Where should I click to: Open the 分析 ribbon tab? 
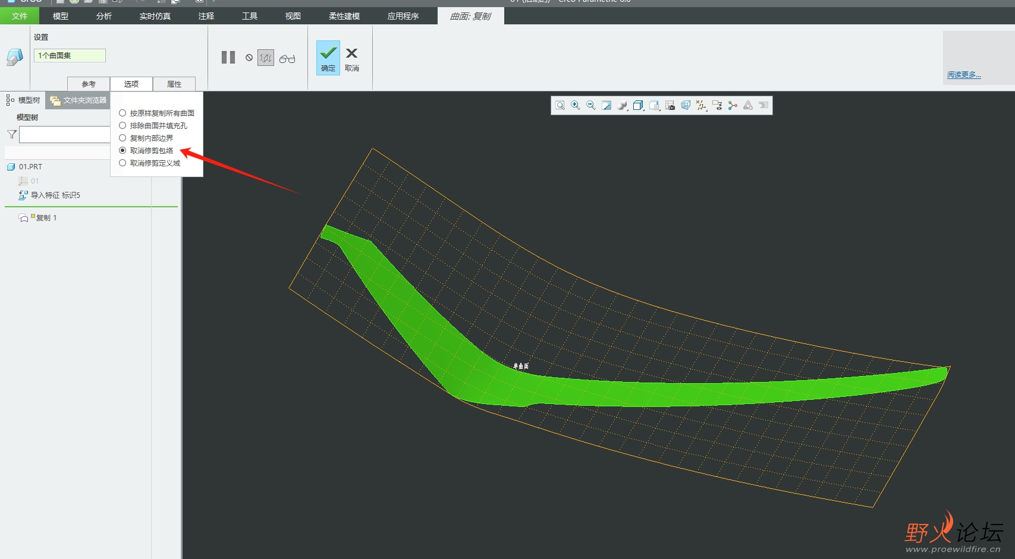pyautogui.click(x=104, y=16)
